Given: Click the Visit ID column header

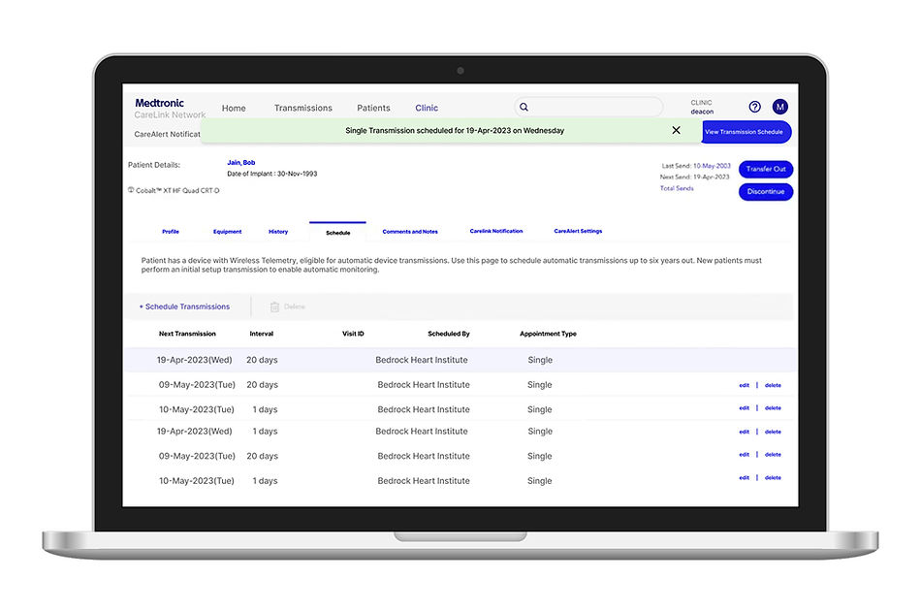Looking at the screenshot, I should 353,334.
